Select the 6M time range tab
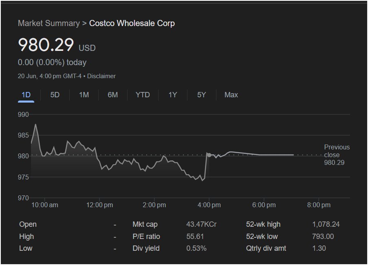Viewport: 368px width, 265px height. [112, 95]
